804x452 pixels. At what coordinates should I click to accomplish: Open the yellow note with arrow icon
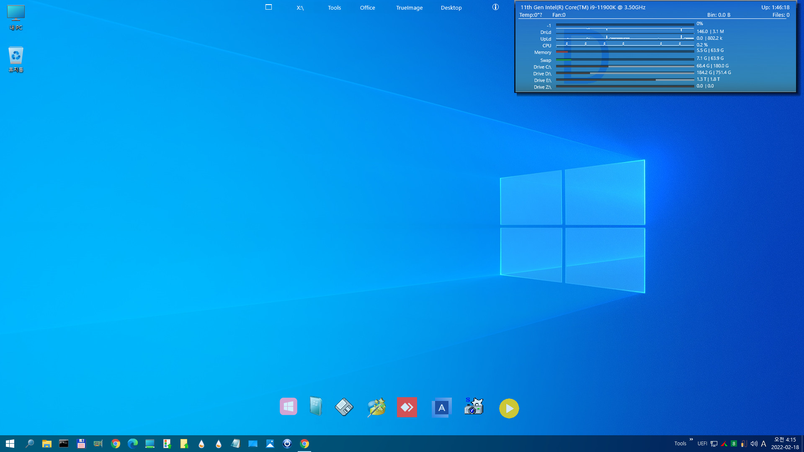point(184,444)
